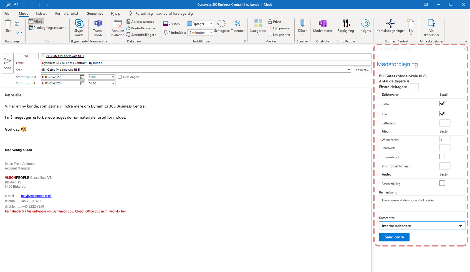Click the Bemærkning text area
Screen dimensions: 470x272
click(422, 204)
